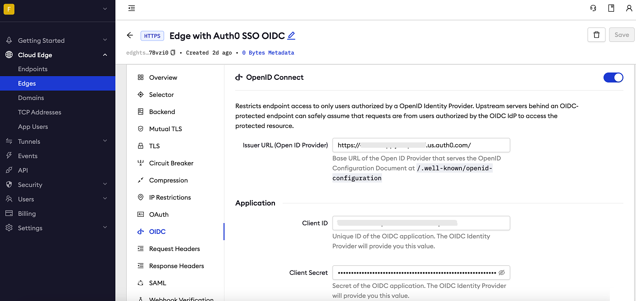Navigate back using the back arrow
This screenshot has width=636, height=301.
click(130, 35)
